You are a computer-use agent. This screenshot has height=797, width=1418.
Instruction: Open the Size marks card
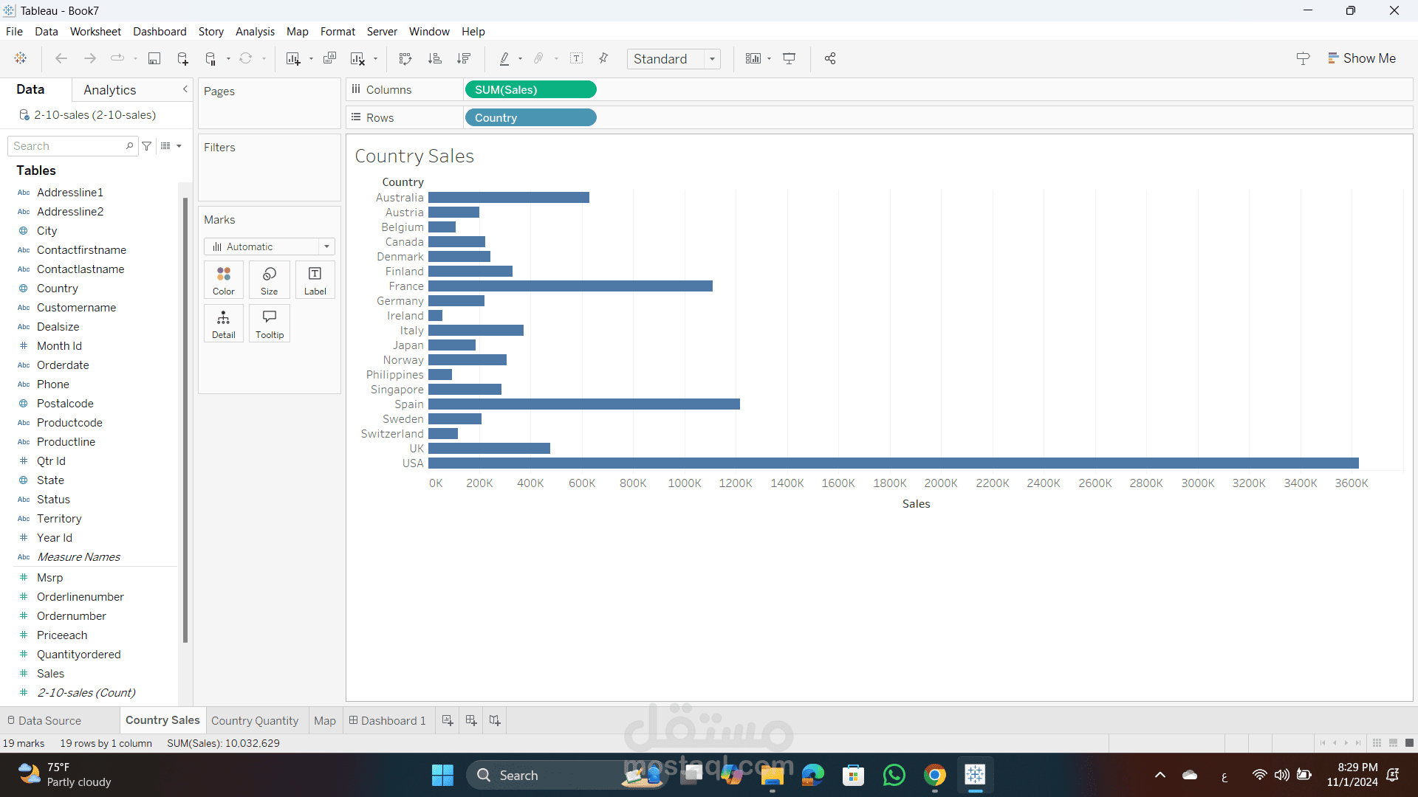[270, 280]
